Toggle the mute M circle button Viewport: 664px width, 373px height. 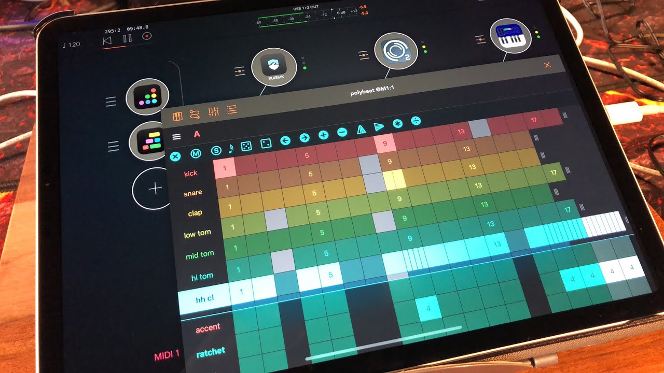(x=196, y=153)
